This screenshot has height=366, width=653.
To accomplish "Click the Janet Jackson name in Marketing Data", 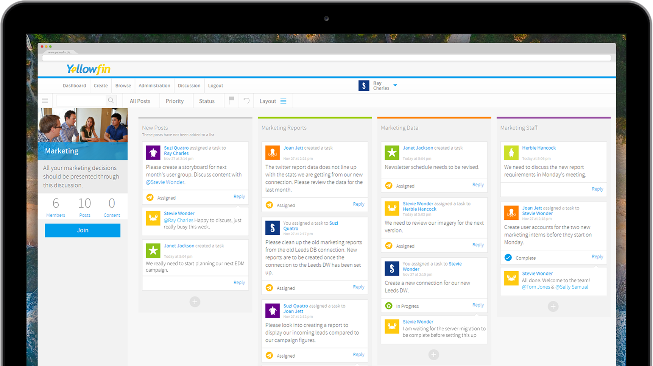I will pos(418,148).
